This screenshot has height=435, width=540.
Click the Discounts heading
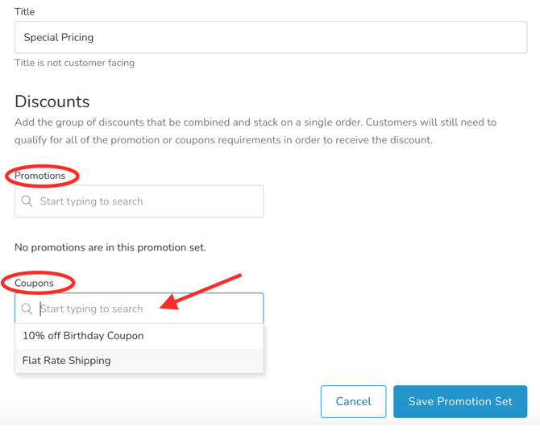coord(52,101)
